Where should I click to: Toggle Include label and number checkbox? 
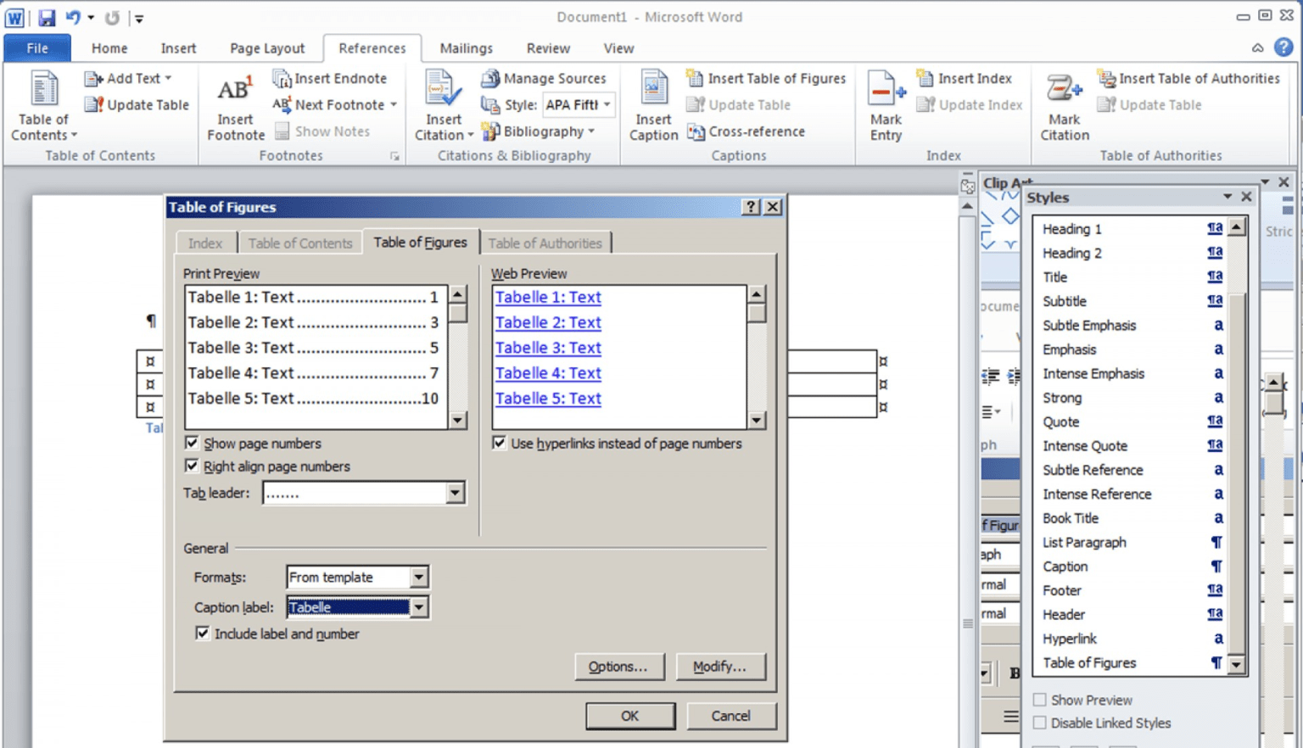(x=202, y=633)
